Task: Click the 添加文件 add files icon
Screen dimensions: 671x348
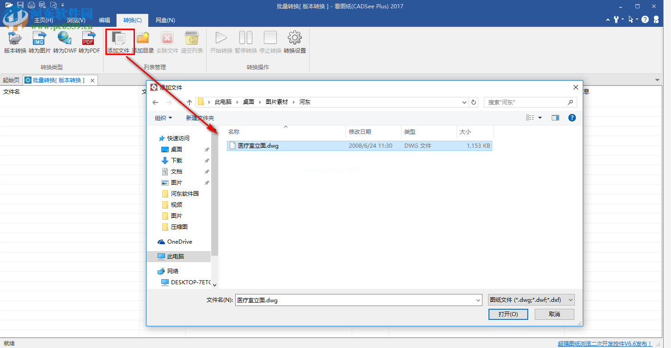Action: pyautogui.click(x=119, y=38)
